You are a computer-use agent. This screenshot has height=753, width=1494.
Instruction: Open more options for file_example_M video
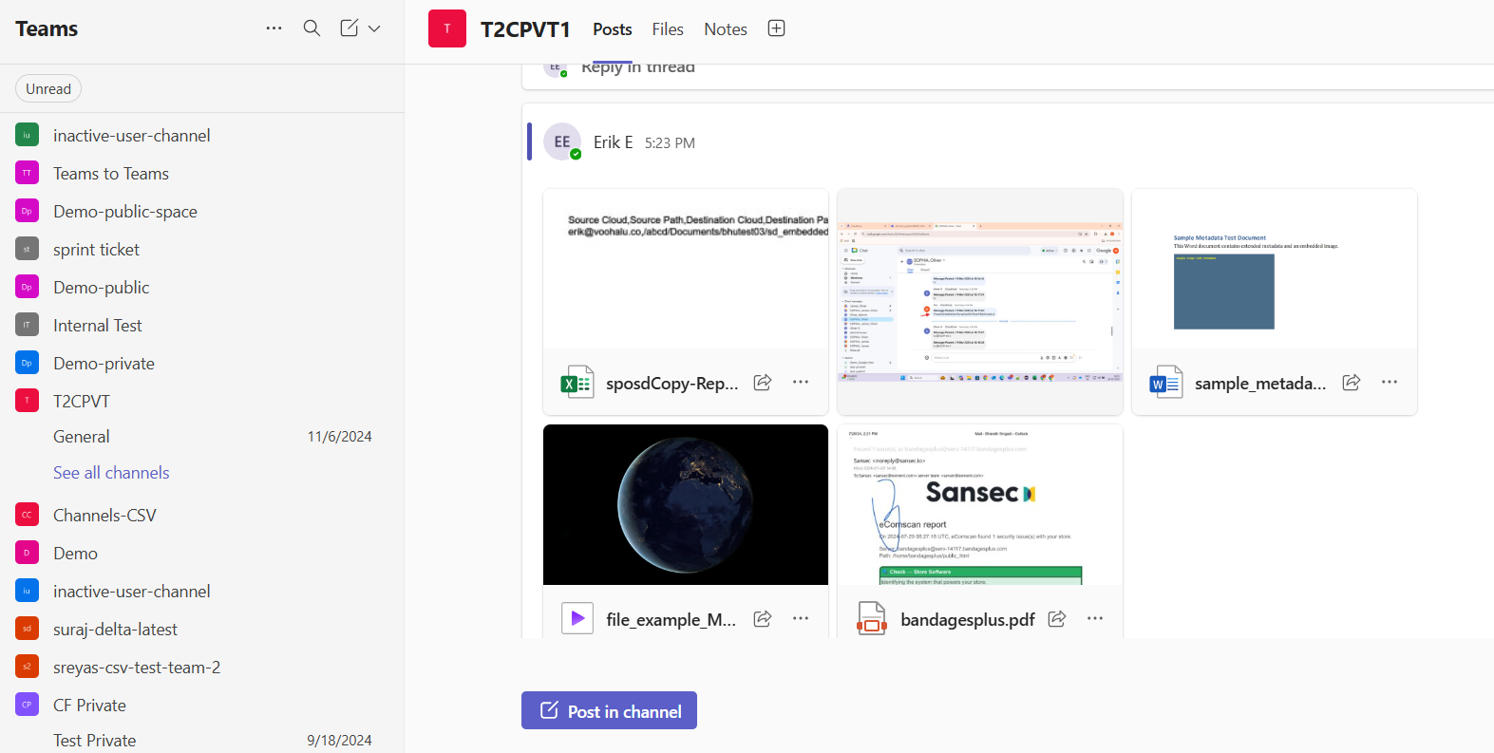tap(801, 618)
